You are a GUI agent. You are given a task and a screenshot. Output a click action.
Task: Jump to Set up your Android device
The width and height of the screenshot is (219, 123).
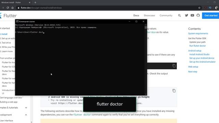tap(202, 58)
